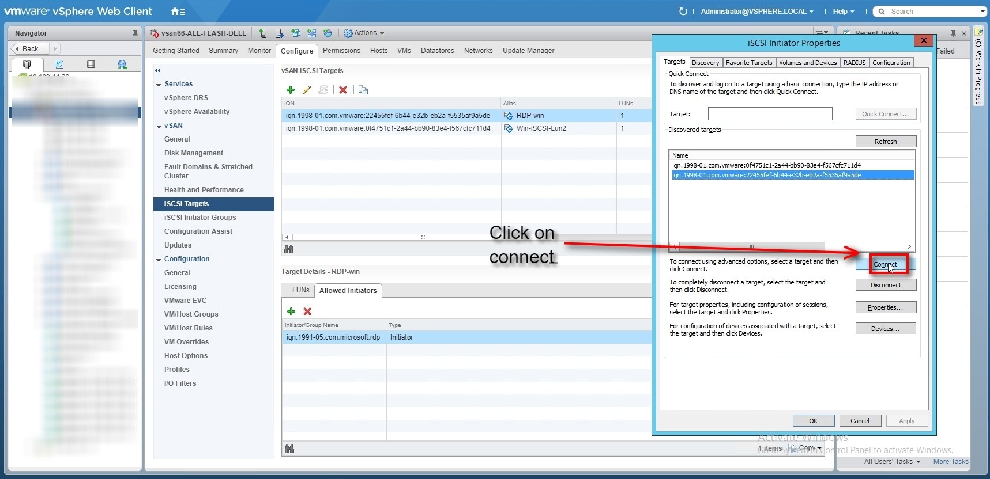Image resolution: width=990 pixels, height=479 pixels.
Task: Switch to the Monitor tab
Action: 259,51
